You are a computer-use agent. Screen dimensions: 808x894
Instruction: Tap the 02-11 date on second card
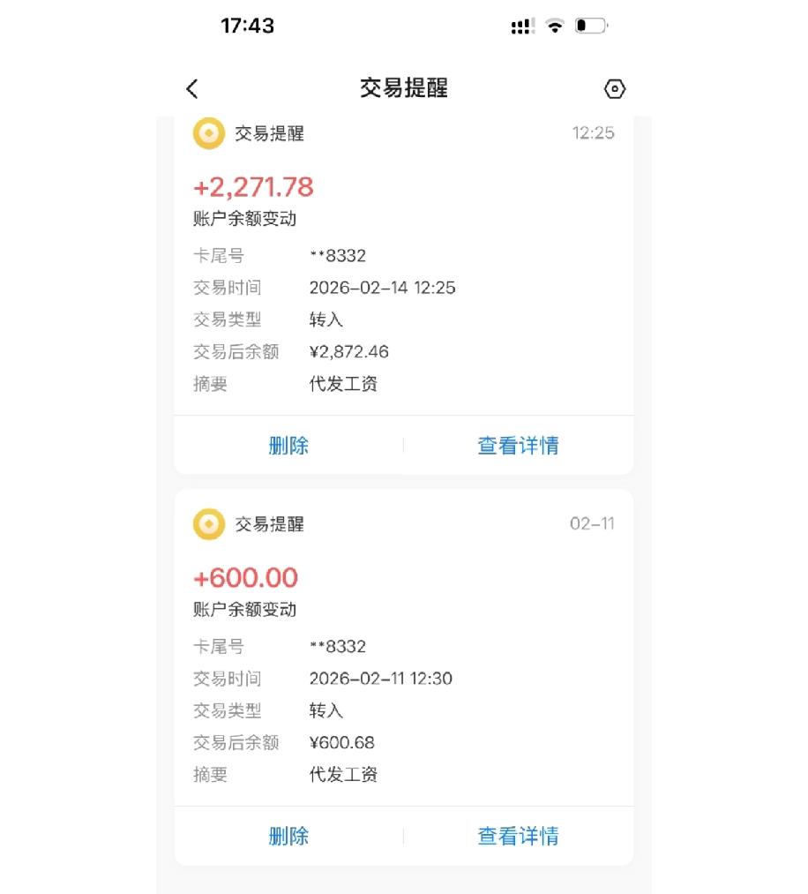(592, 524)
